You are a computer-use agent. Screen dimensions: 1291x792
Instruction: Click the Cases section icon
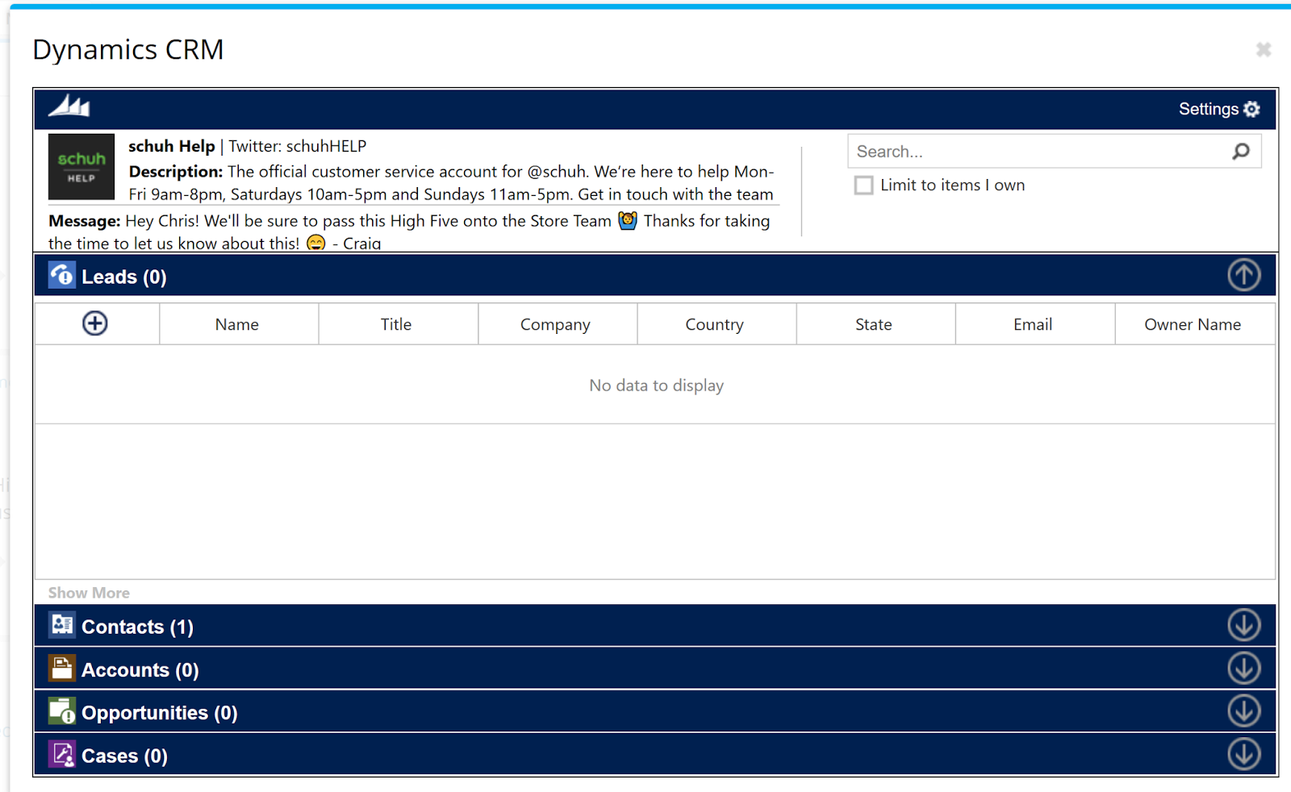pyautogui.click(x=62, y=754)
